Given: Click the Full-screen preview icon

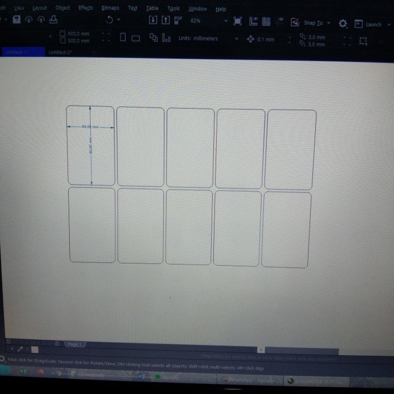Looking at the screenshot, I should point(238,21).
